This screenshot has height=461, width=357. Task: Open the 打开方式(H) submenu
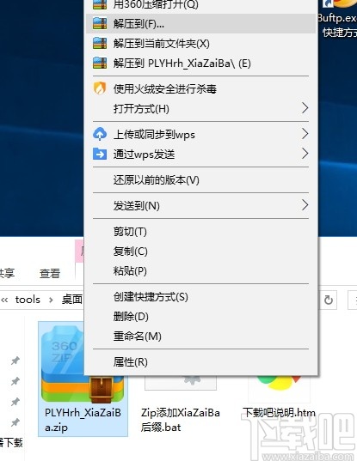click(x=200, y=108)
